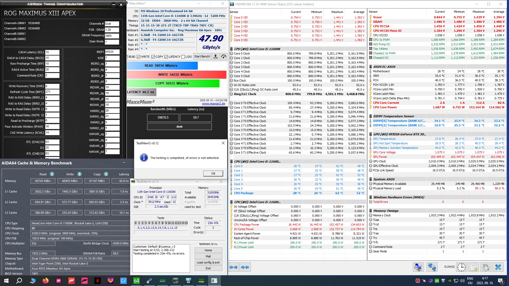The height and width of the screenshot is (286, 509).
Task: Click green AIDA64 '64' taskbar icon
Action: [136, 280]
